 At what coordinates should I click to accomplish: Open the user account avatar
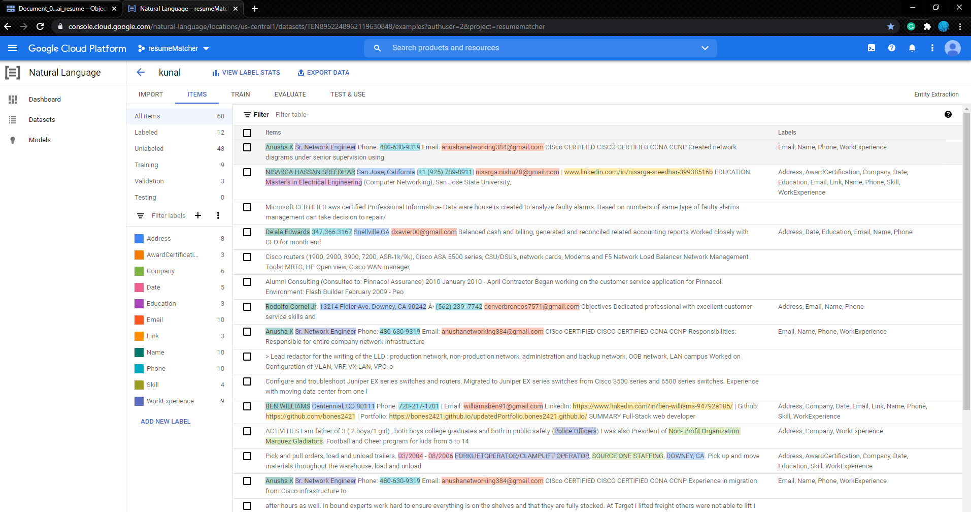pyautogui.click(x=952, y=48)
